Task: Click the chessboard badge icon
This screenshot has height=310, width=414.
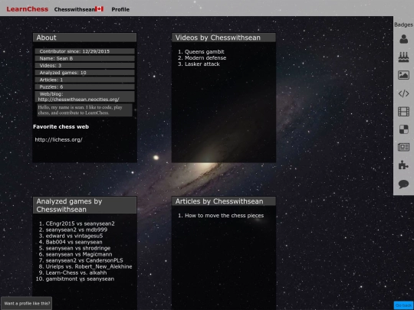Action: 403,129
